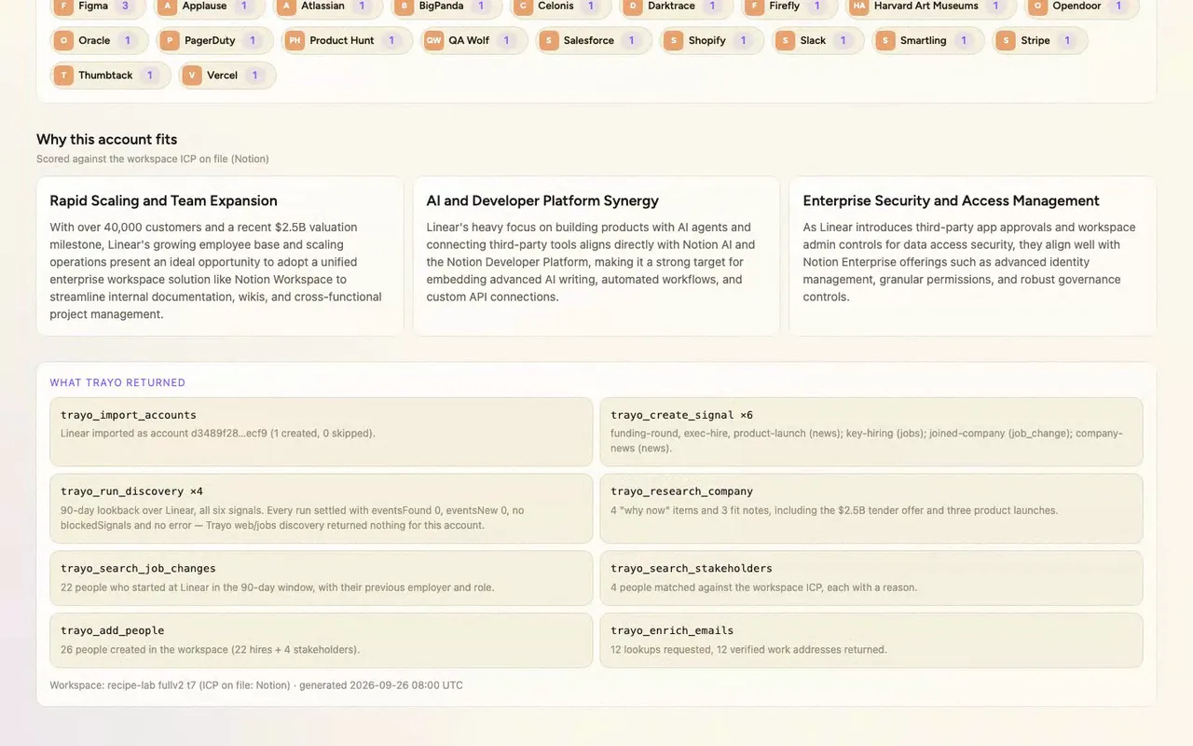Click the QA Wolf QW avatar
This screenshot has width=1193, height=746.
coord(433,41)
